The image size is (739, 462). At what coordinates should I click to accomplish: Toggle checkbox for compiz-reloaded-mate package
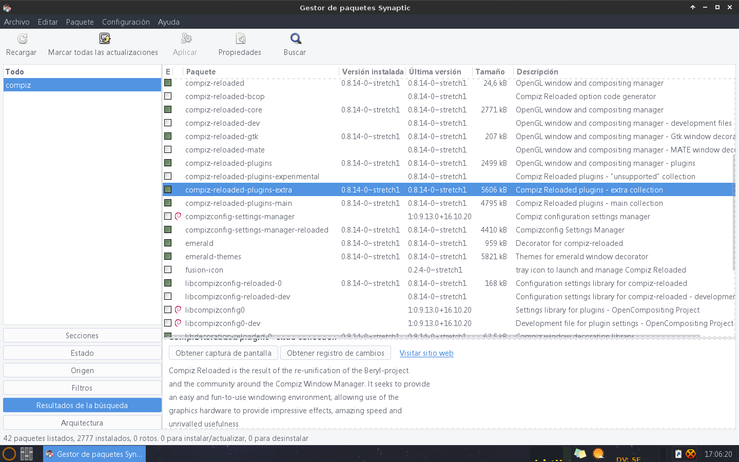(x=168, y=149)
